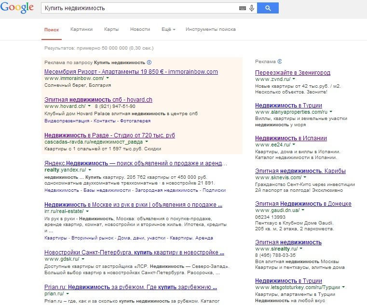Switch to the Картинки tab
This screenshot has width=367, height=305.
82,29
